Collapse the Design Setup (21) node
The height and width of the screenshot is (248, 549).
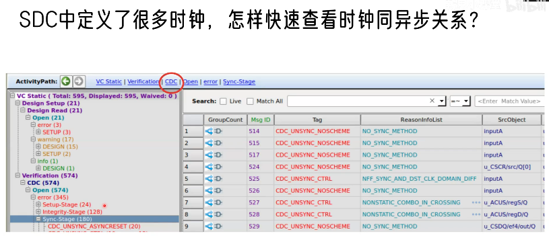click(18, 104)
